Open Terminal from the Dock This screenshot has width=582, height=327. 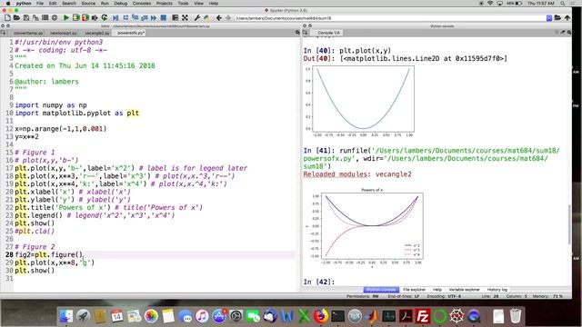(x=337, y=316)
